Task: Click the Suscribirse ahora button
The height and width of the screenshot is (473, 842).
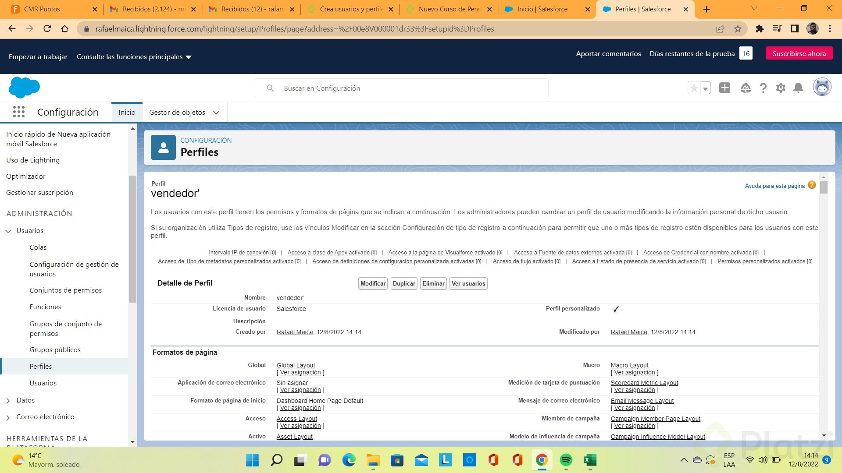Action: (799, 53)
